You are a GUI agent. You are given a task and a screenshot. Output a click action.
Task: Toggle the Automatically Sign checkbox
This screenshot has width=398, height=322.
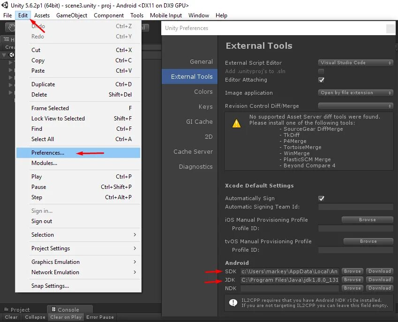coord(321,198)
